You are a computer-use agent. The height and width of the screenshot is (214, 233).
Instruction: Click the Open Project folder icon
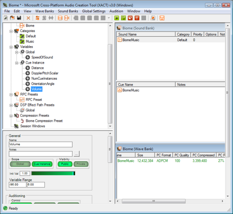[12, 18]
